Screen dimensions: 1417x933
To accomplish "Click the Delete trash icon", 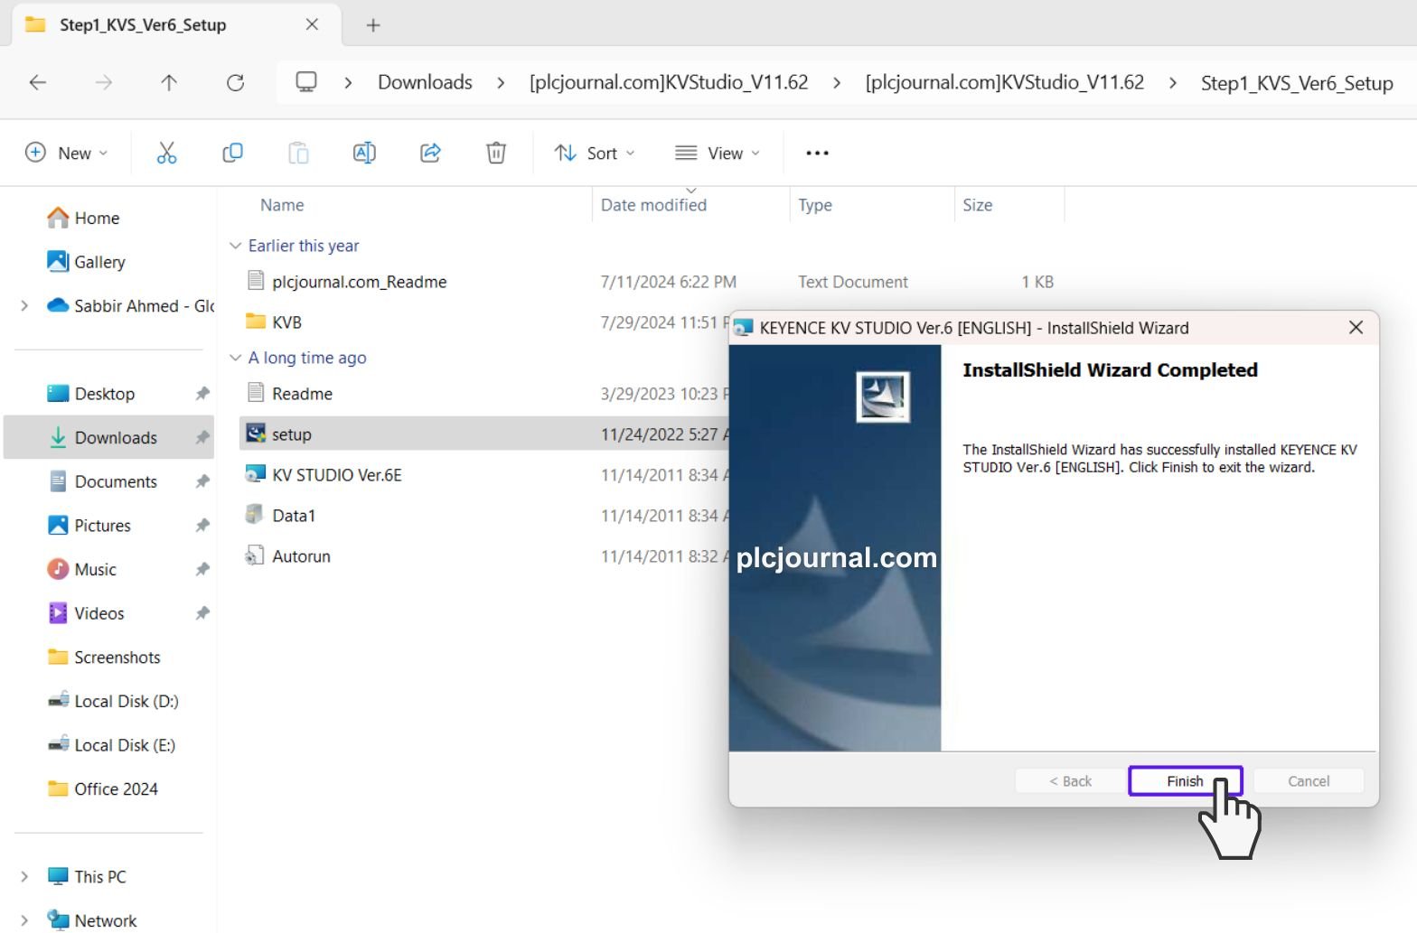I will (x=496, y=153).
